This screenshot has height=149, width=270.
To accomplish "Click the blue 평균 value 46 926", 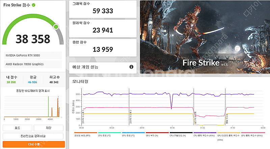I will pos(32,82).
